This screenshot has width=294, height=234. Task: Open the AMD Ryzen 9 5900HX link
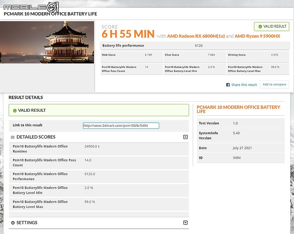(x=257, y=36)
